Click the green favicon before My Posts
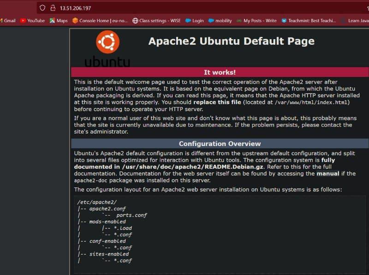Viewport: 369px width, 275px height. pos(239,21)
